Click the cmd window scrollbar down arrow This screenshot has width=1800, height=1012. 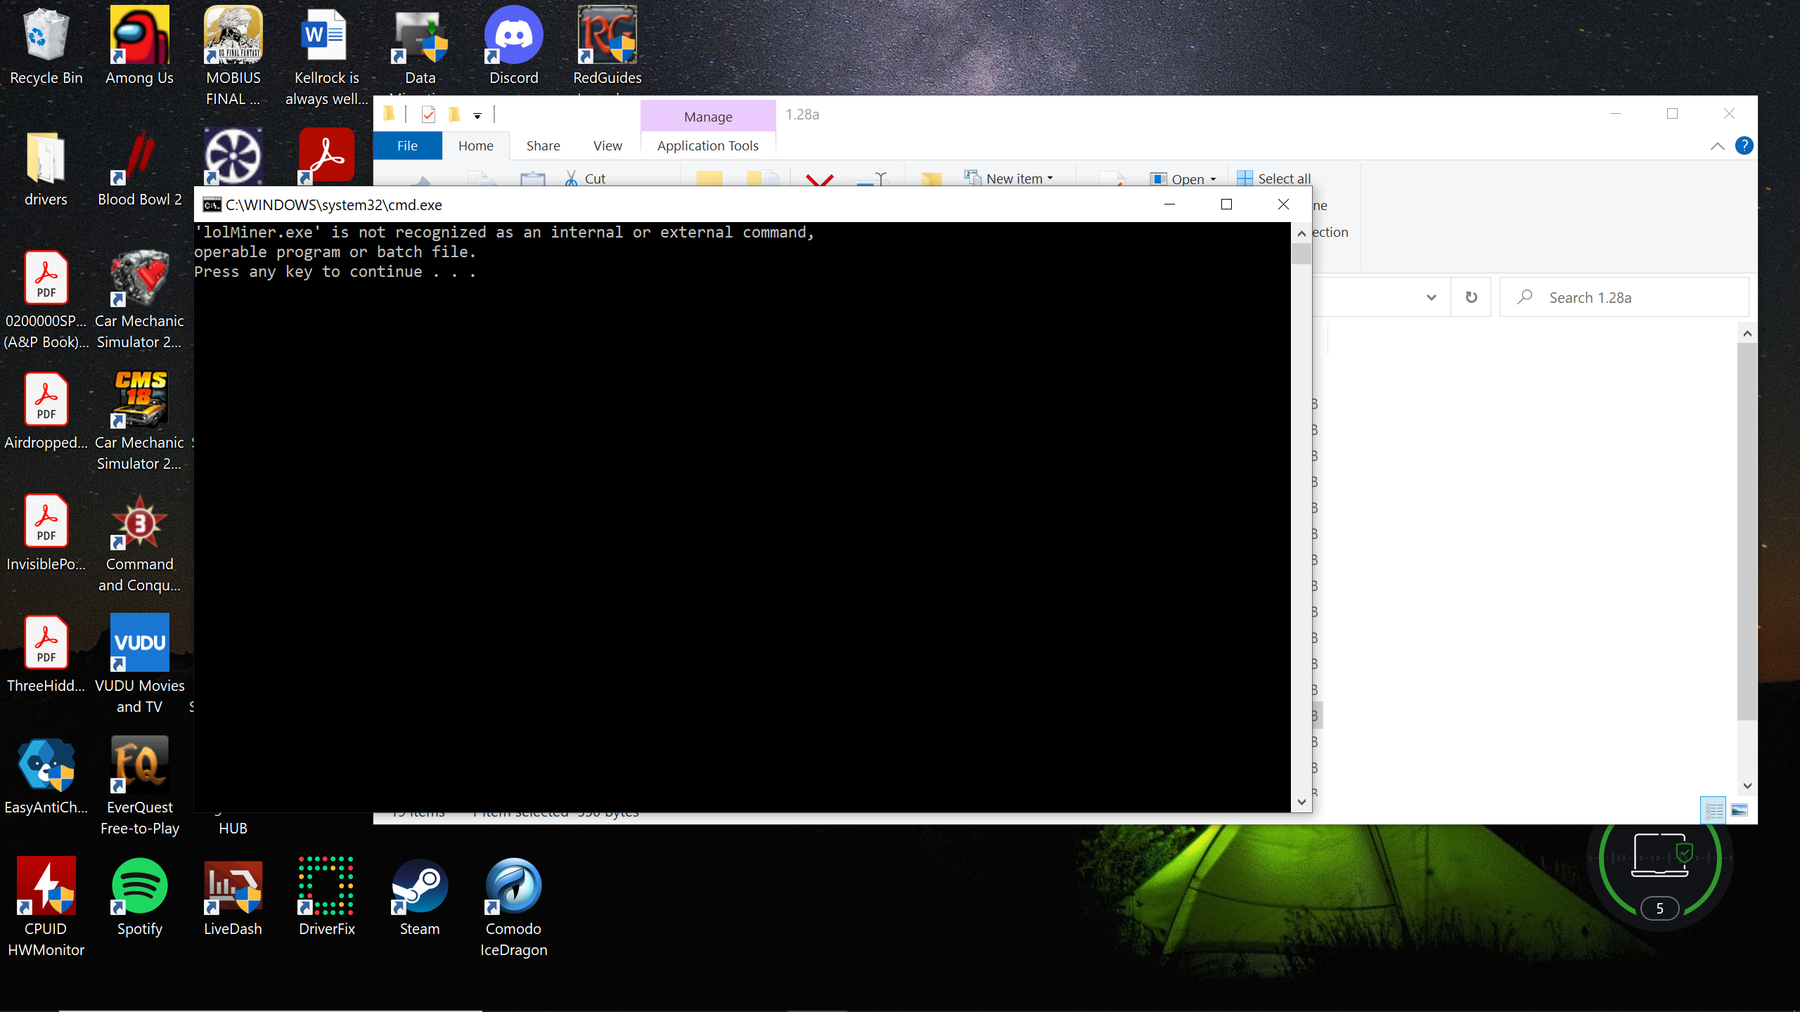[x=1301, y=802]
